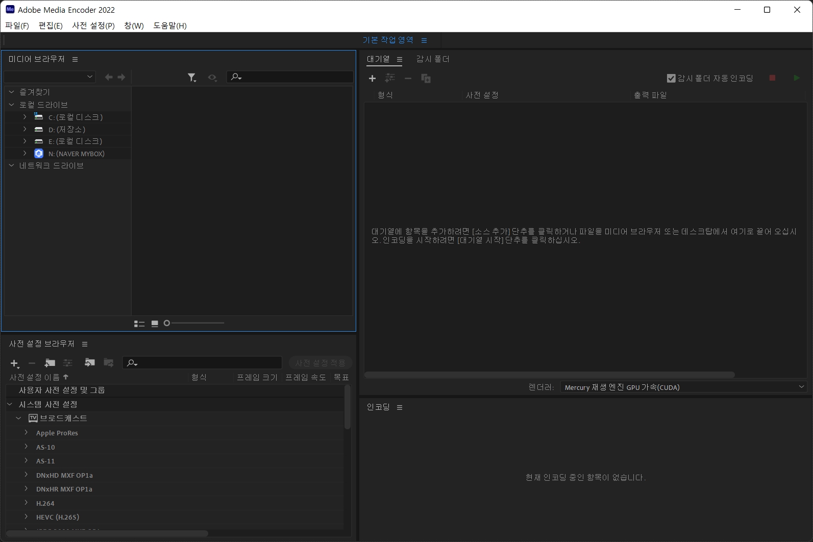Open the queue panel menu icon
813x542 pixels.
400,60
